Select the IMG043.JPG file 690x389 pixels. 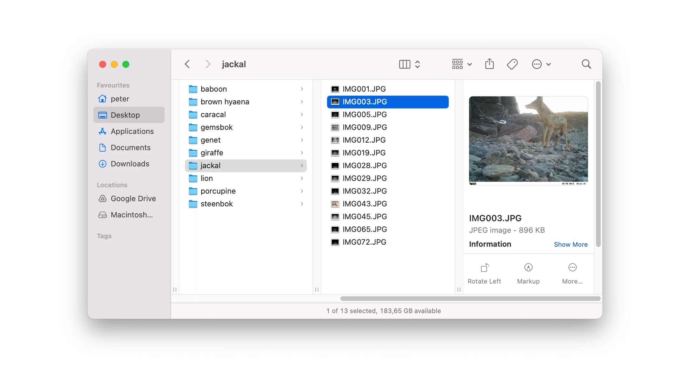(364, 204)
